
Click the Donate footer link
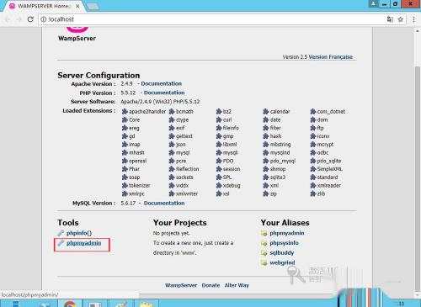point(210,285)
